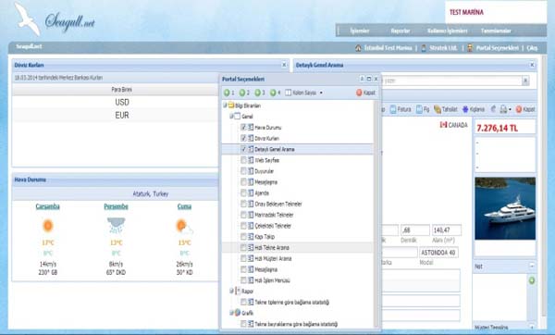Click the Seagull.net bird logo
555x335 pixels.
pos(27,19)
